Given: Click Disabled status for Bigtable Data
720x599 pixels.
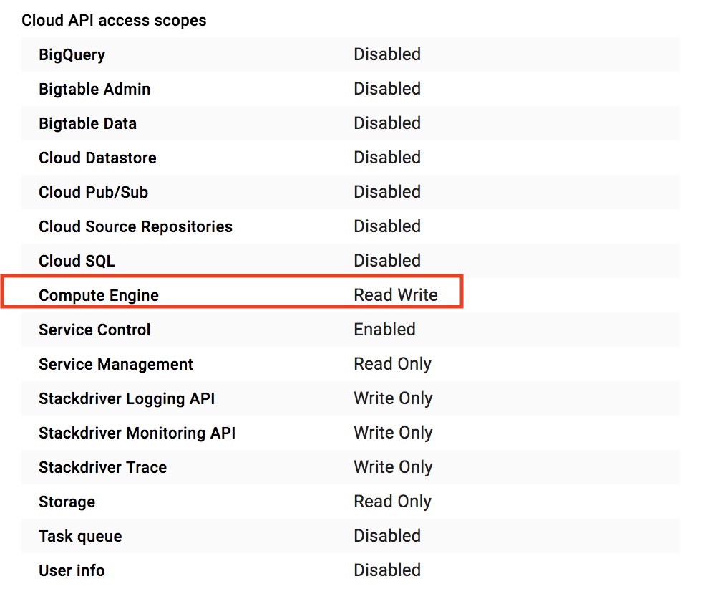Looking at the screenshot, I should coord(387,123).
